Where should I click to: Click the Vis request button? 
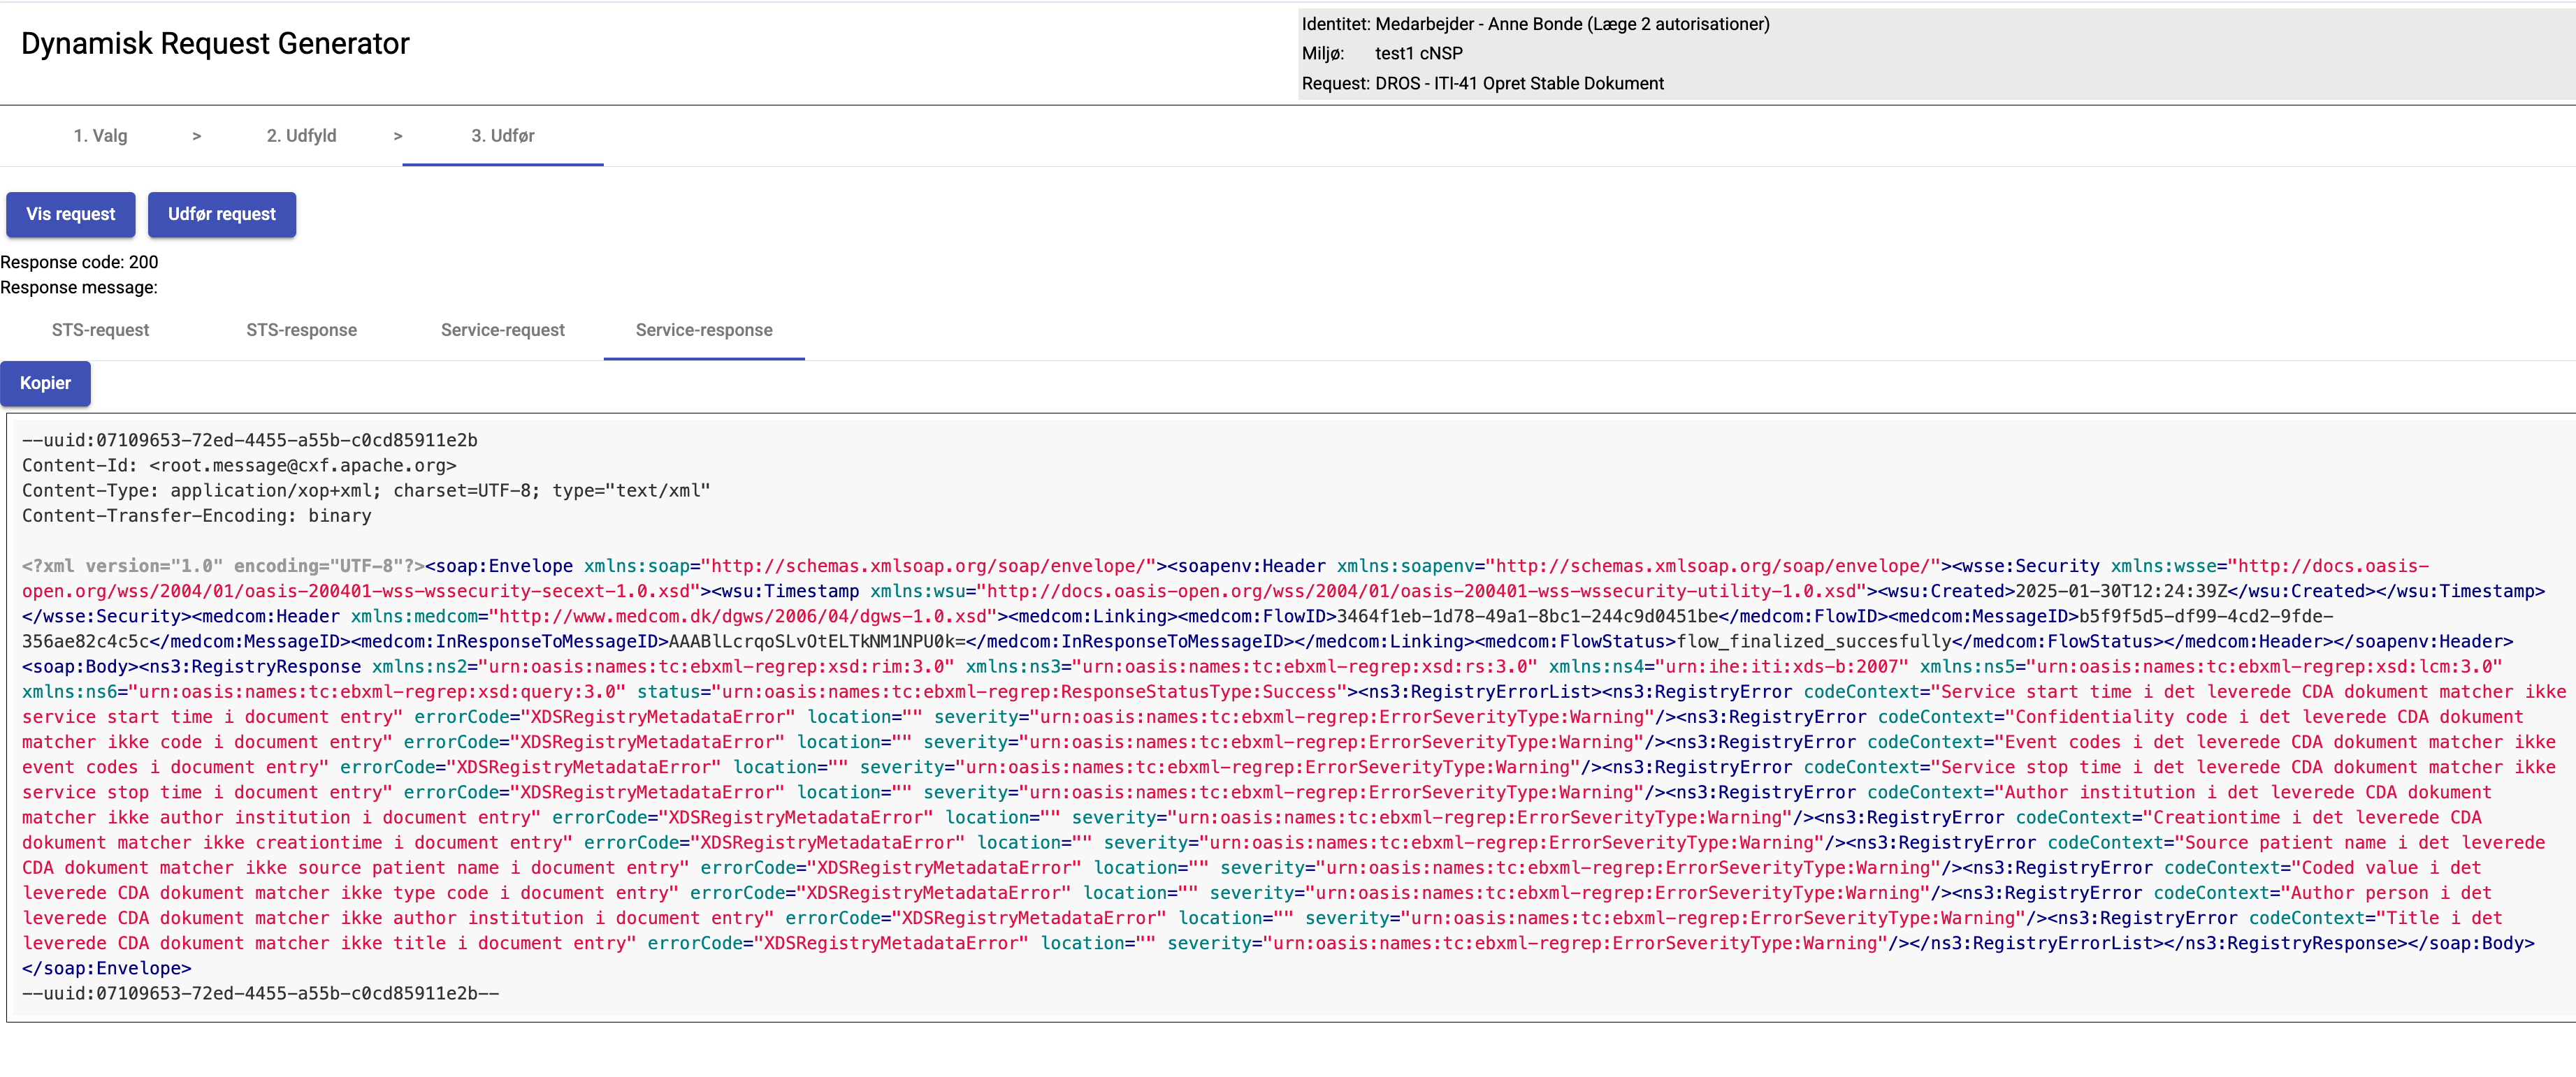[x=70, y=215]
